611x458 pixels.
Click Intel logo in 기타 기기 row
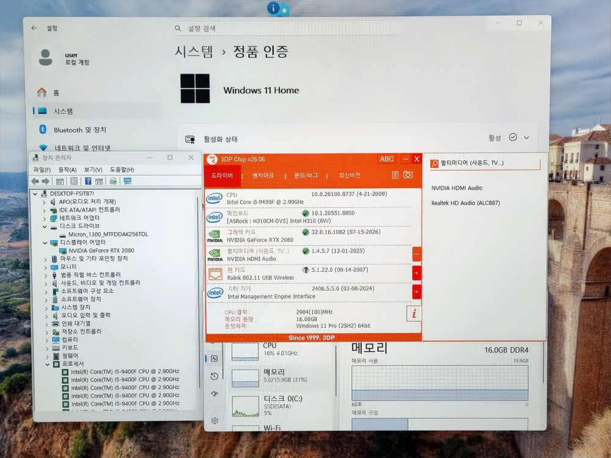click(x=215, y=293)
